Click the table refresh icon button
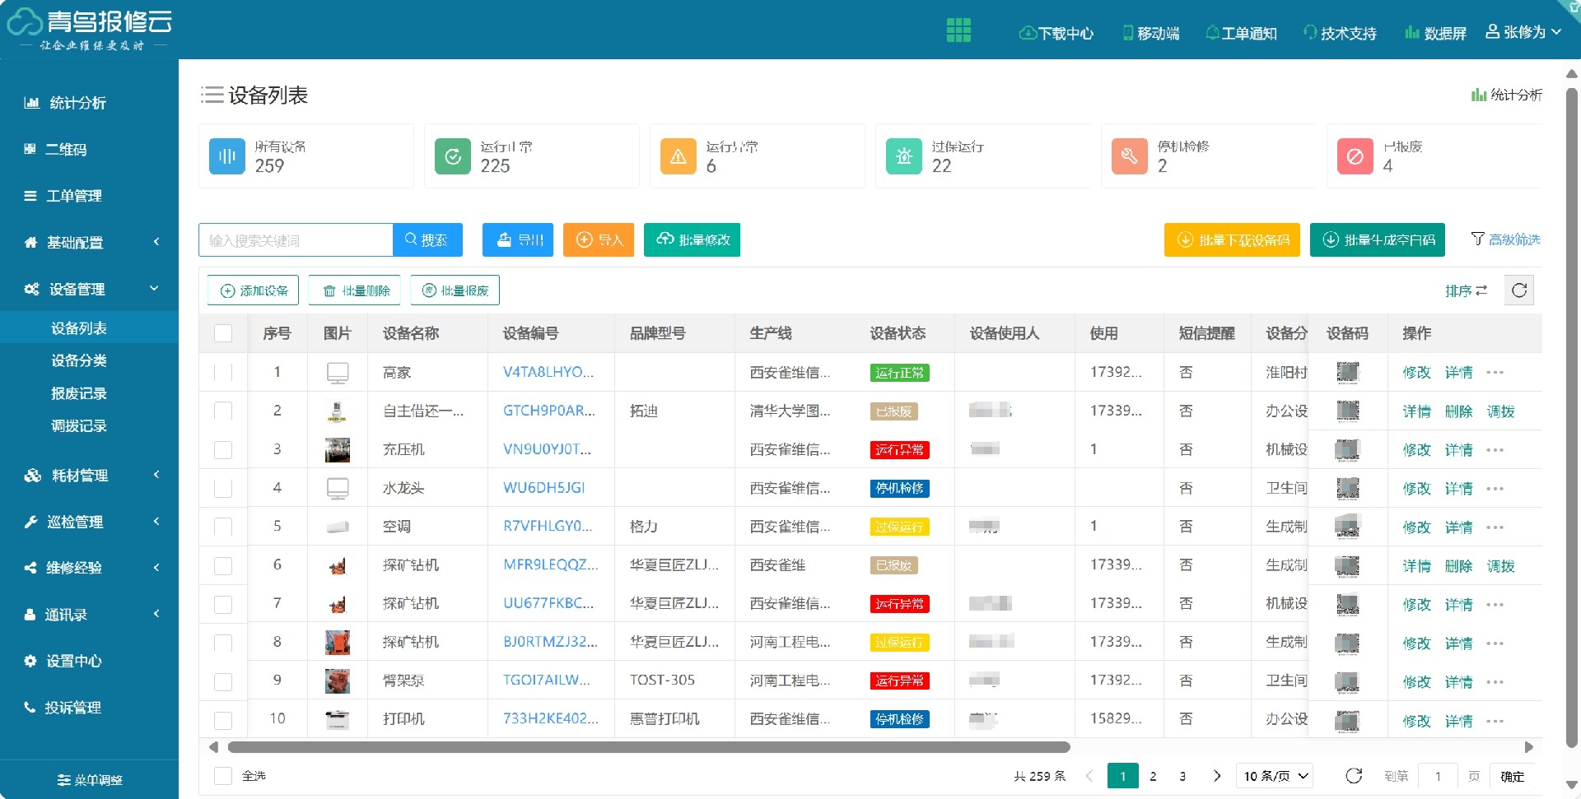The height and width of the screenshot is (799, 1581). pyautogui.click(x=1519, y=290)
